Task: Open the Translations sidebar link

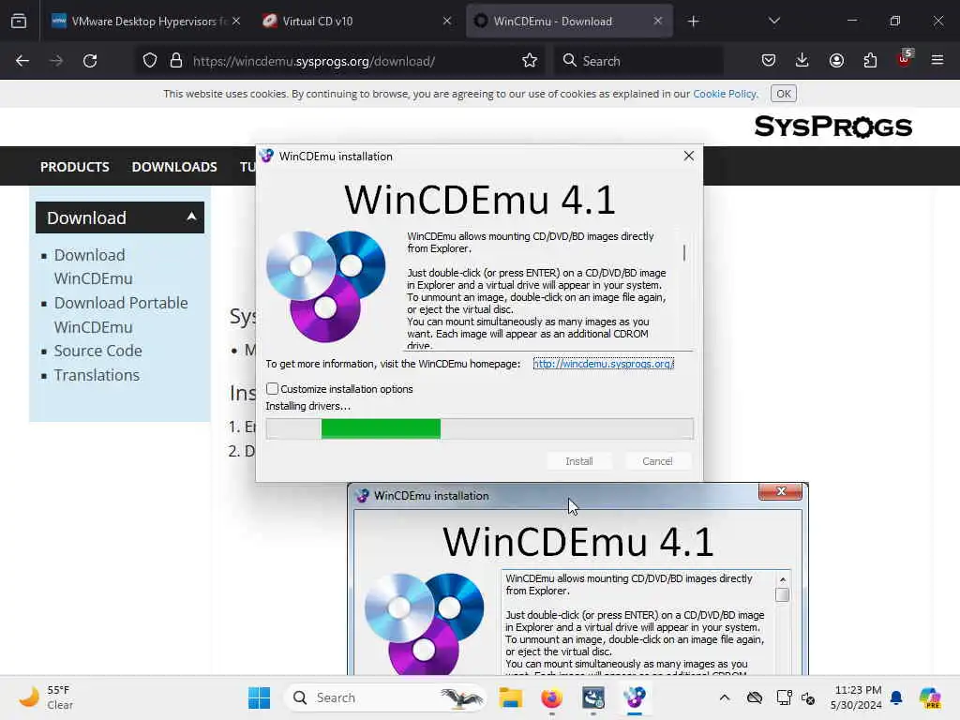Action: tap(97, 375)
